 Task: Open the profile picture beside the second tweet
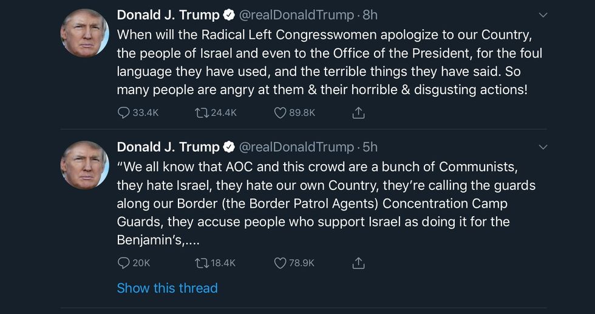pos(84,165)
